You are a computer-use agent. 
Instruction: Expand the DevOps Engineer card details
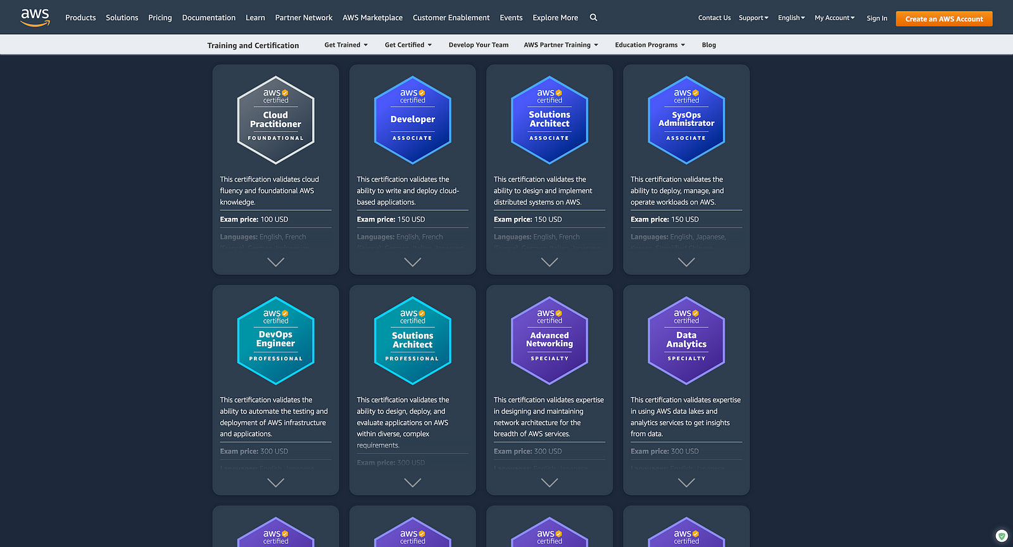coord(276,482)
